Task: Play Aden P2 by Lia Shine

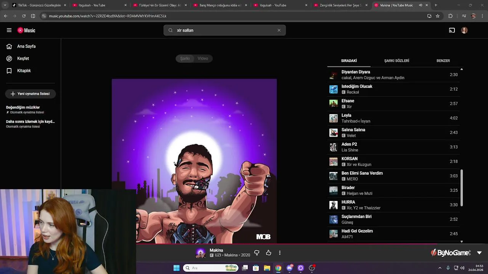Action: pyautogui.click(x=393, y=147)
